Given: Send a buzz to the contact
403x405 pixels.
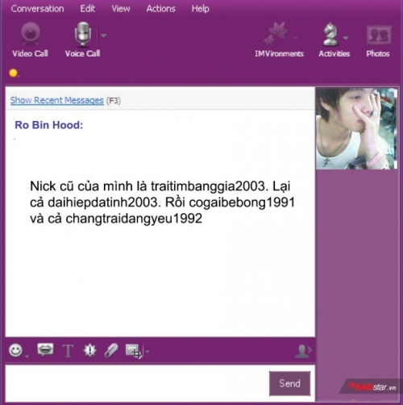Looking at the screenshot, I should (x=89, y=350).
